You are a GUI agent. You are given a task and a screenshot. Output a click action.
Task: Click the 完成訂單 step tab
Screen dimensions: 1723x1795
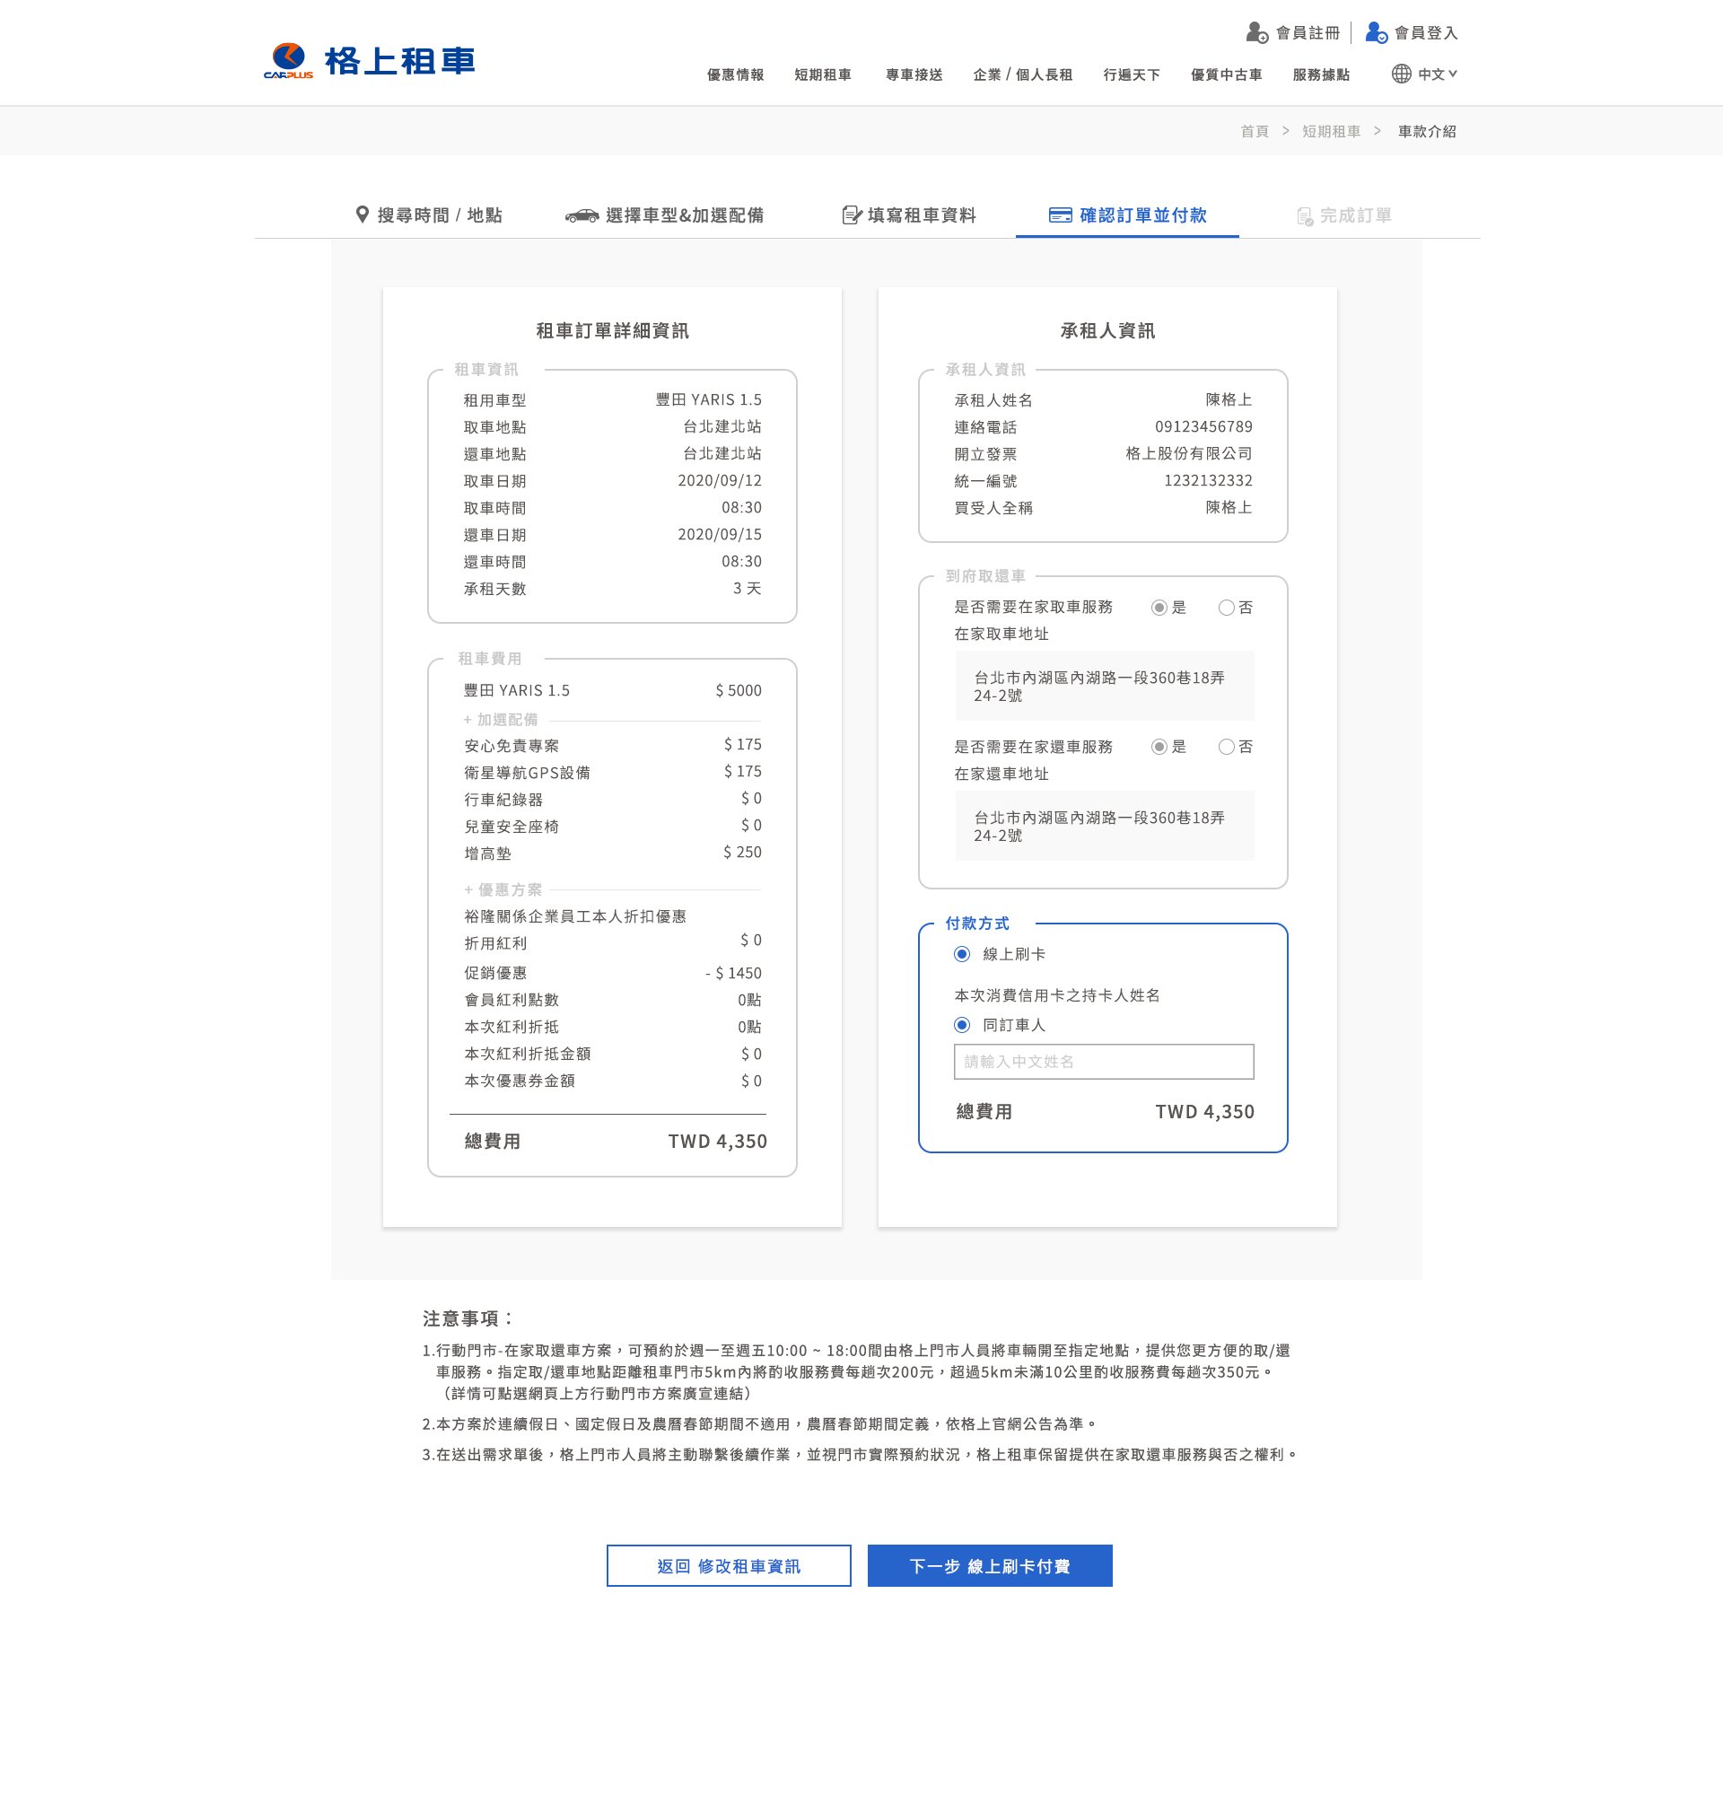(x=1344, y=216)
